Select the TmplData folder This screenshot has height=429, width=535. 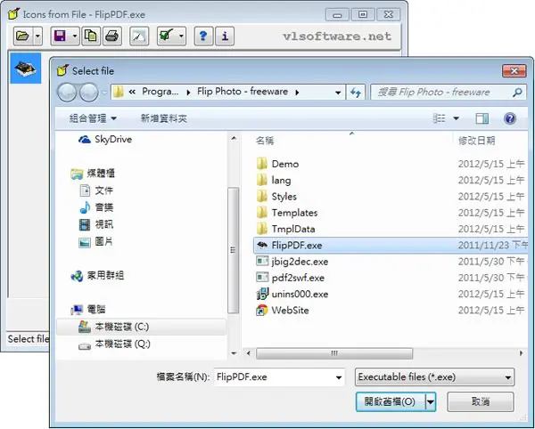pos(286,229)
